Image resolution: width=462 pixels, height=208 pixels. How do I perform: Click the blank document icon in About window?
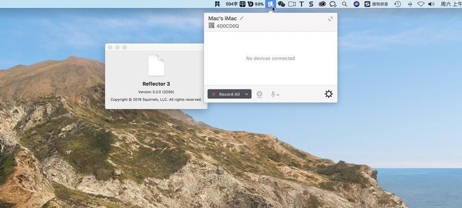pos(156,65)
